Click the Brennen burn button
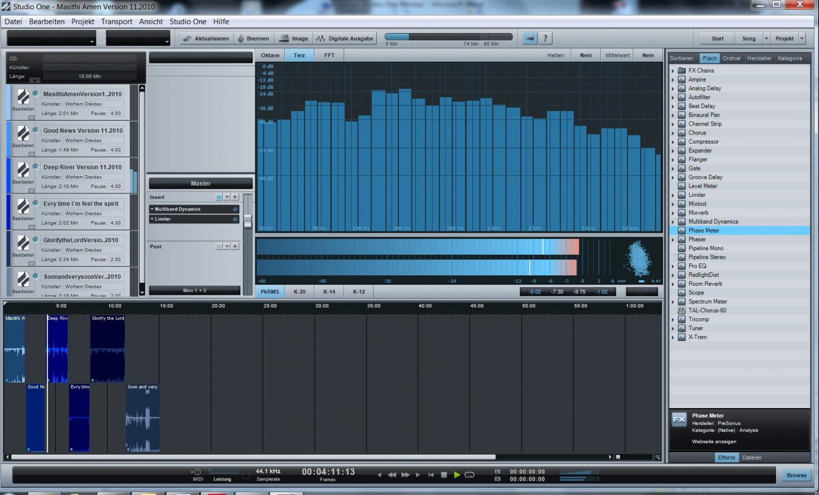819x495 pixels. pyautogui.click(x=253, y=38)
